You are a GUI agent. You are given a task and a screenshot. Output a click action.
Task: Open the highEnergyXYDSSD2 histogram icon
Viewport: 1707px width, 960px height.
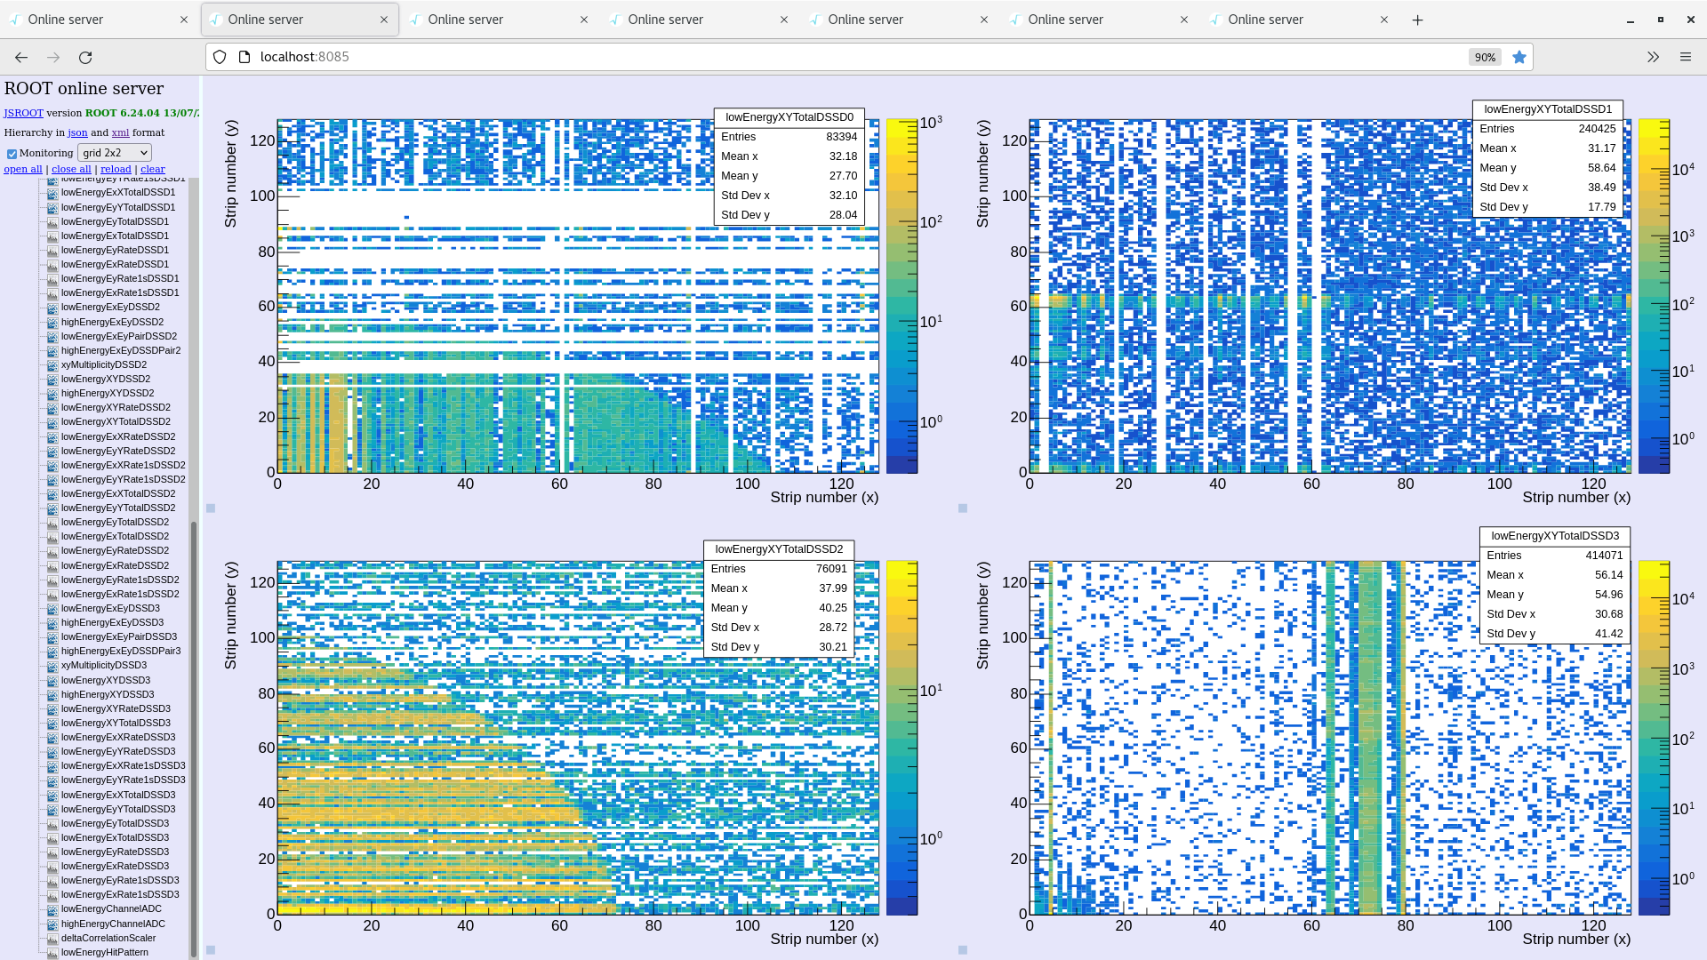pos(52,393)
